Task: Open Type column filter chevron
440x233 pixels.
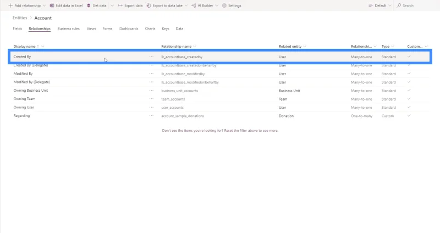Action: (393, 47)
